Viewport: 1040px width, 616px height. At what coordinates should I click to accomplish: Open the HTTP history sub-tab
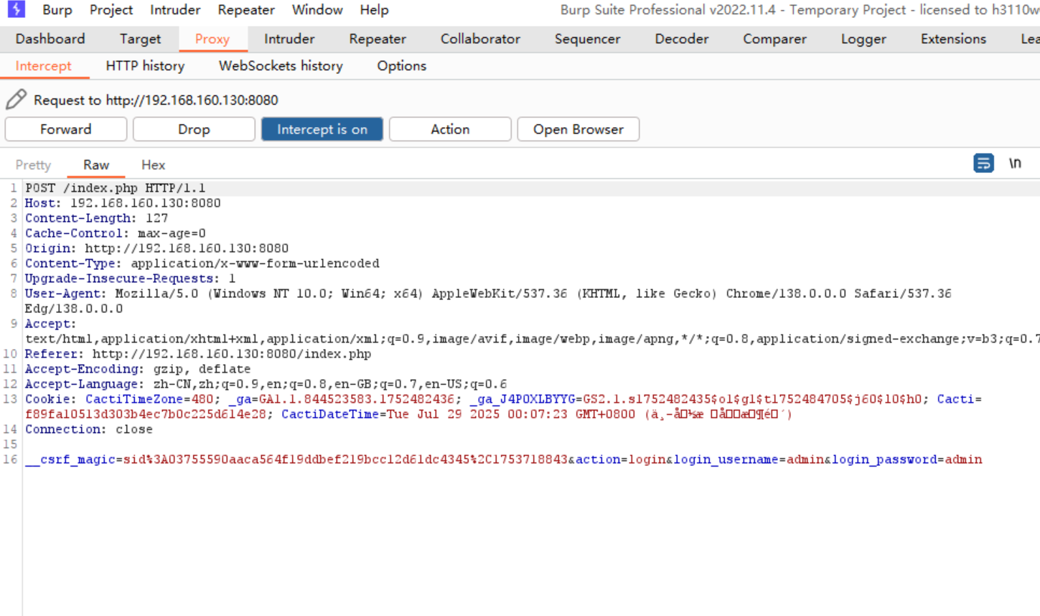[145, 66]
